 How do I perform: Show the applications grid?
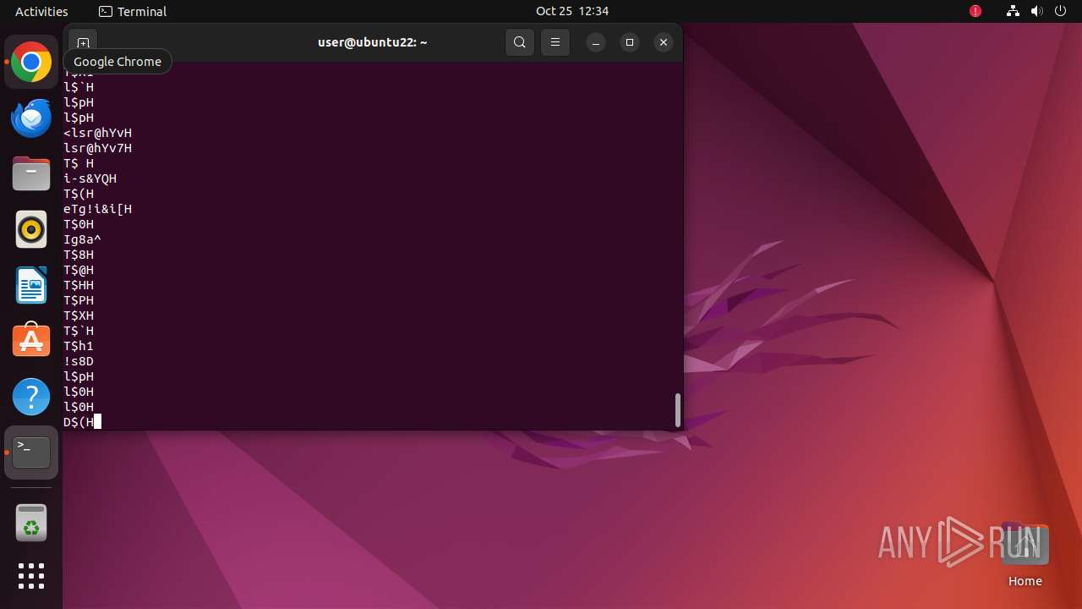pyautogui.click(x=31, y=576)
